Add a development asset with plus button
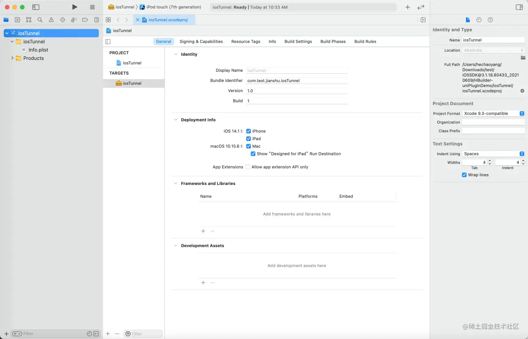528x339 pixels. point(203,283)
